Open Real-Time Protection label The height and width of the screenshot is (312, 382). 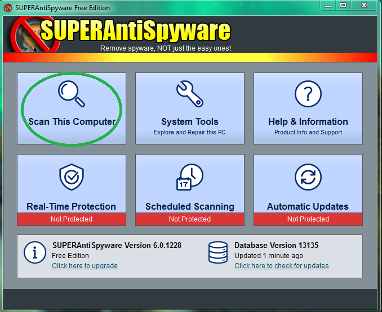point(71,206)
